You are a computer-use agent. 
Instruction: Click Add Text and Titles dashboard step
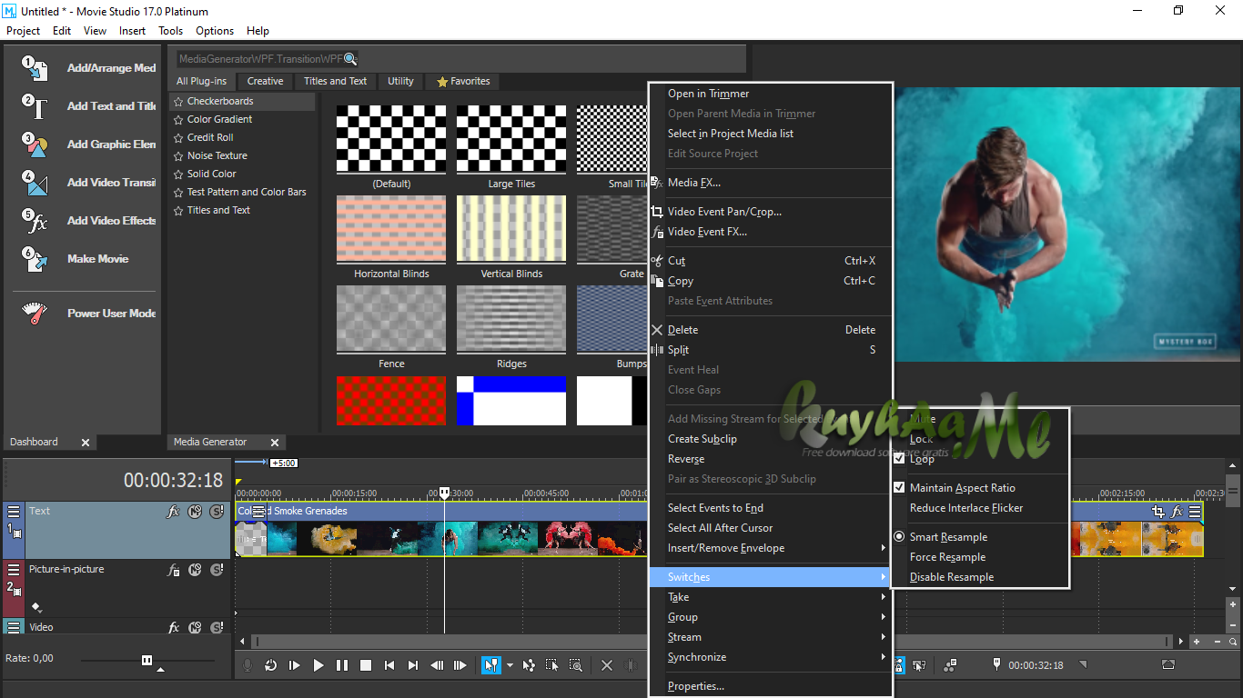(88, 106)
